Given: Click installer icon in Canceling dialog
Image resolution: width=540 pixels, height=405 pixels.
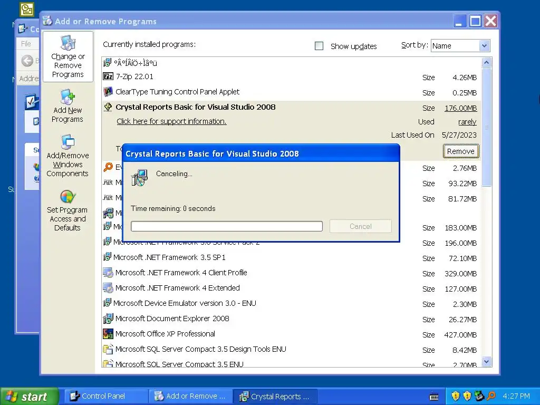Looking at the screenshot, I should coord(139,178).
